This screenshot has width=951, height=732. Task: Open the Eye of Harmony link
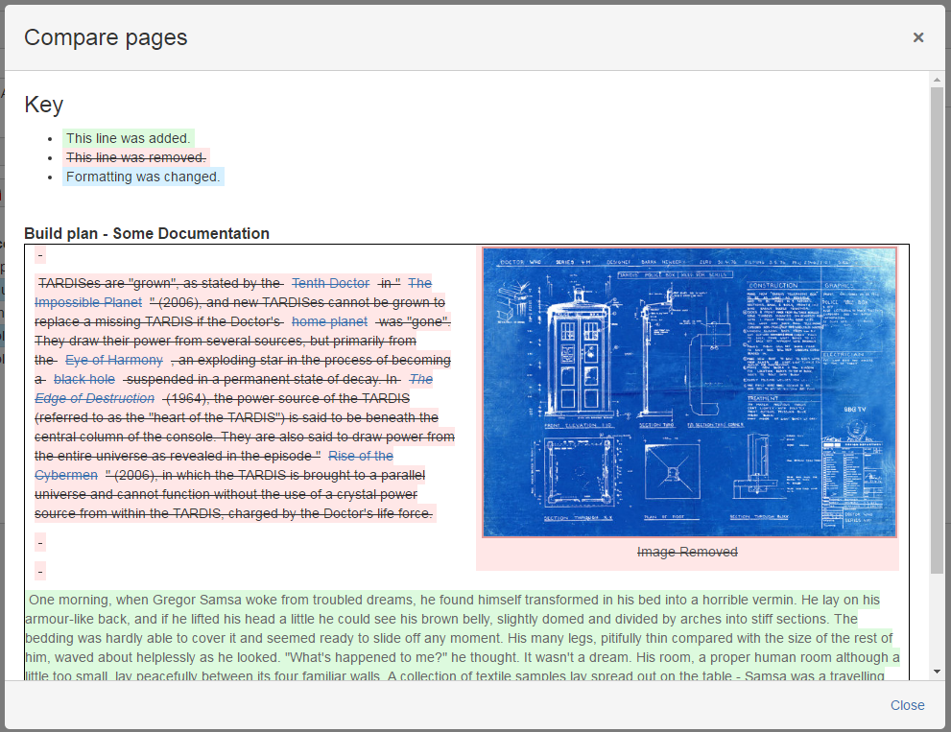pyautogui.click(x=114, y=360)
